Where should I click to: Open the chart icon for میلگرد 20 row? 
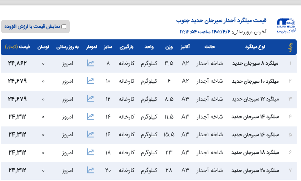coord(90,170)
